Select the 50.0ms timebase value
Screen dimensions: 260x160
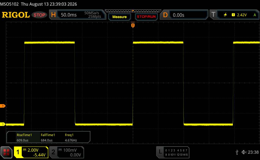pyautogui.click(x=69, y=15)
